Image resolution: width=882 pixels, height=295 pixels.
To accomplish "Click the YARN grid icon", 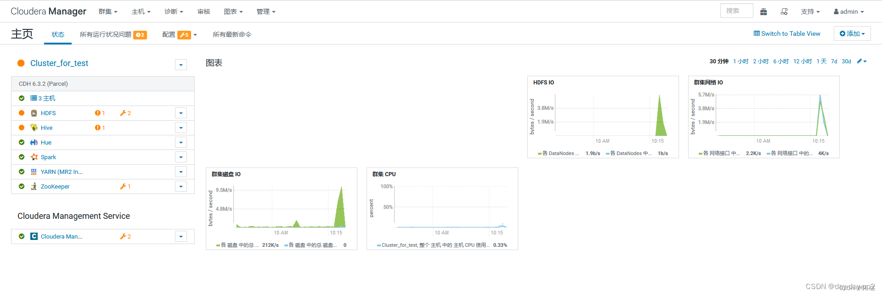I will coord(34,172).
